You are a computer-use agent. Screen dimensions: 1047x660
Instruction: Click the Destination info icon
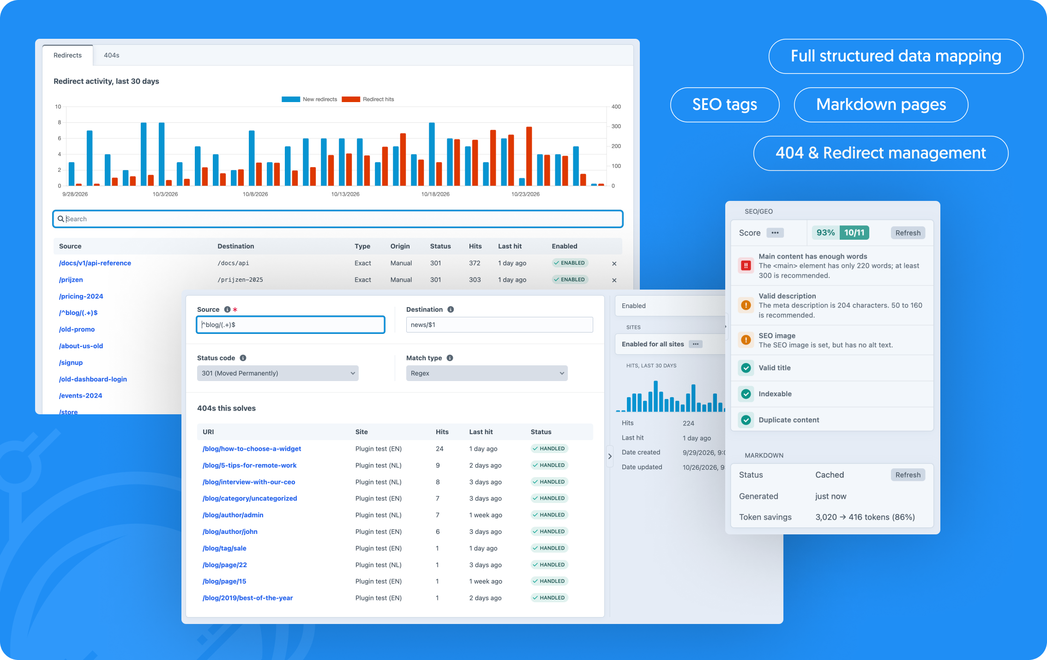[x=451, y=309]
